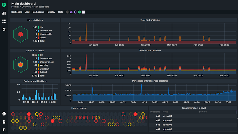Open host ap-ms-01 in Top alerters
Screen dimensions: 238x134
(x=167, y=120)
